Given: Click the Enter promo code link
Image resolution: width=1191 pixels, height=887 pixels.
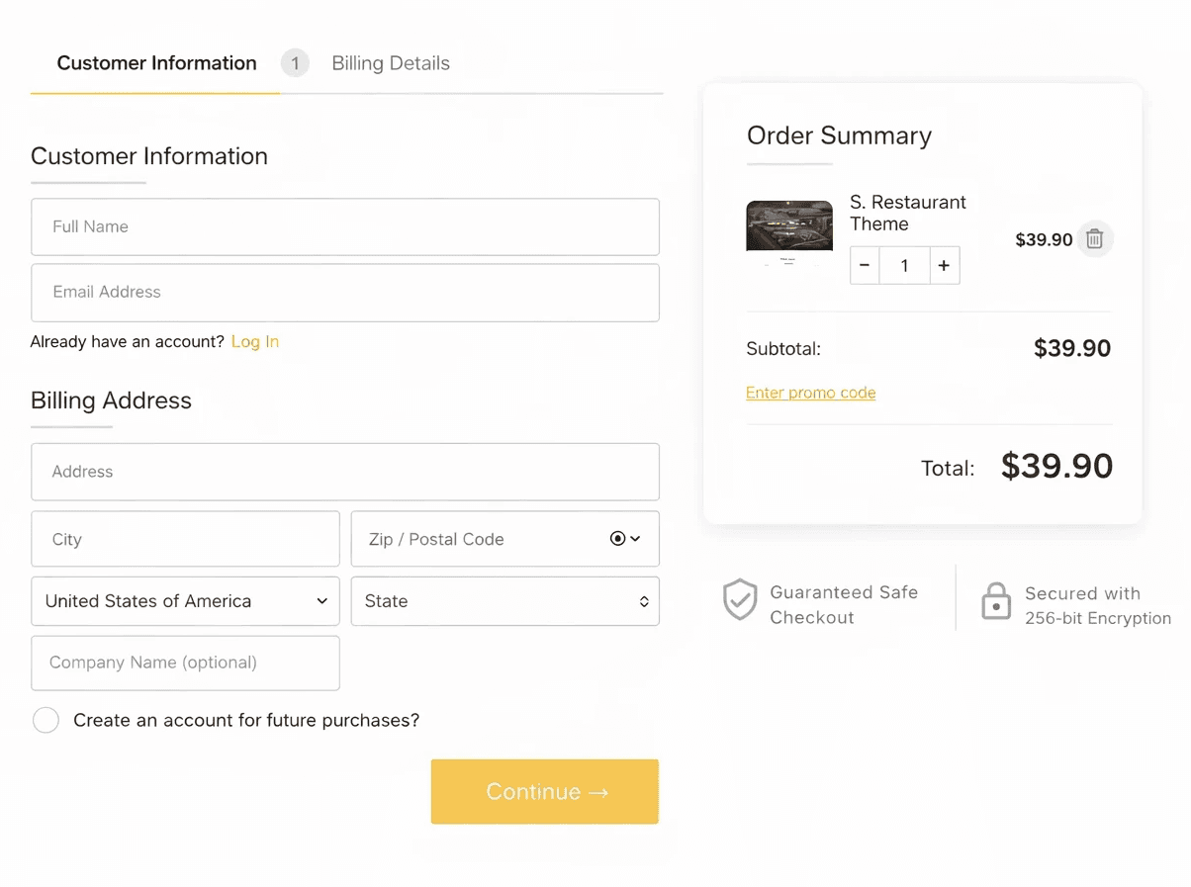Looking at the screenshot, I should pos(810,393).
